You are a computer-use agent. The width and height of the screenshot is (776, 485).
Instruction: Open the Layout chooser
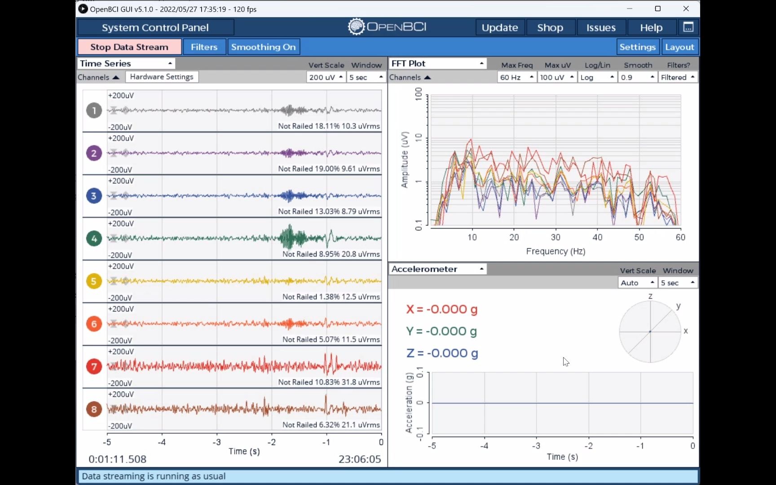679,47
